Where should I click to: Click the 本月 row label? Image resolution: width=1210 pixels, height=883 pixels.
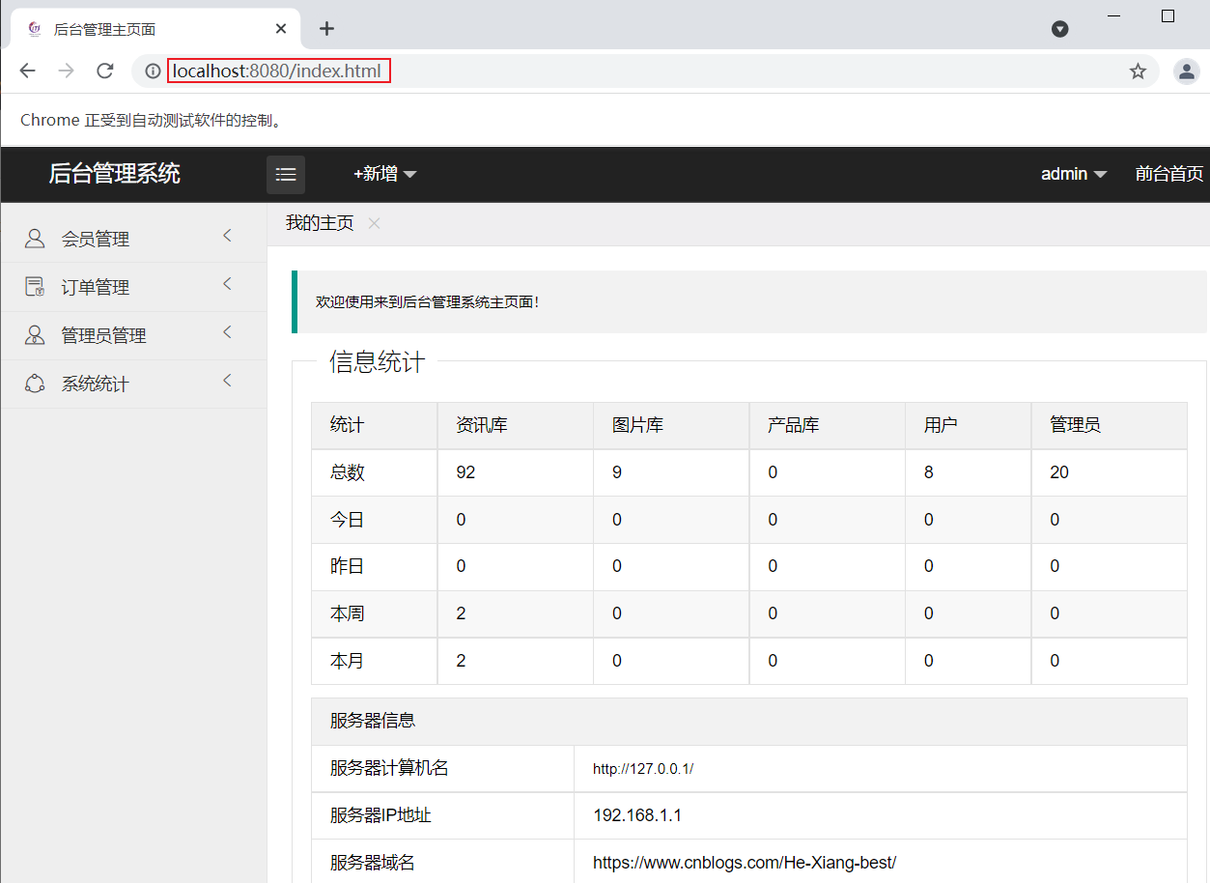348,661
